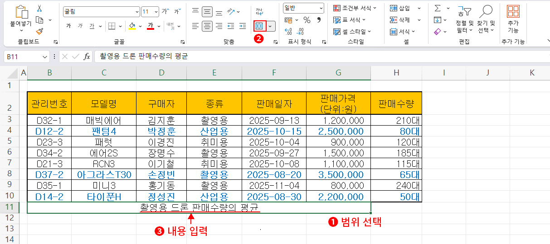
Task: Apply yellow fill color bucket
Action: point(132,26)
